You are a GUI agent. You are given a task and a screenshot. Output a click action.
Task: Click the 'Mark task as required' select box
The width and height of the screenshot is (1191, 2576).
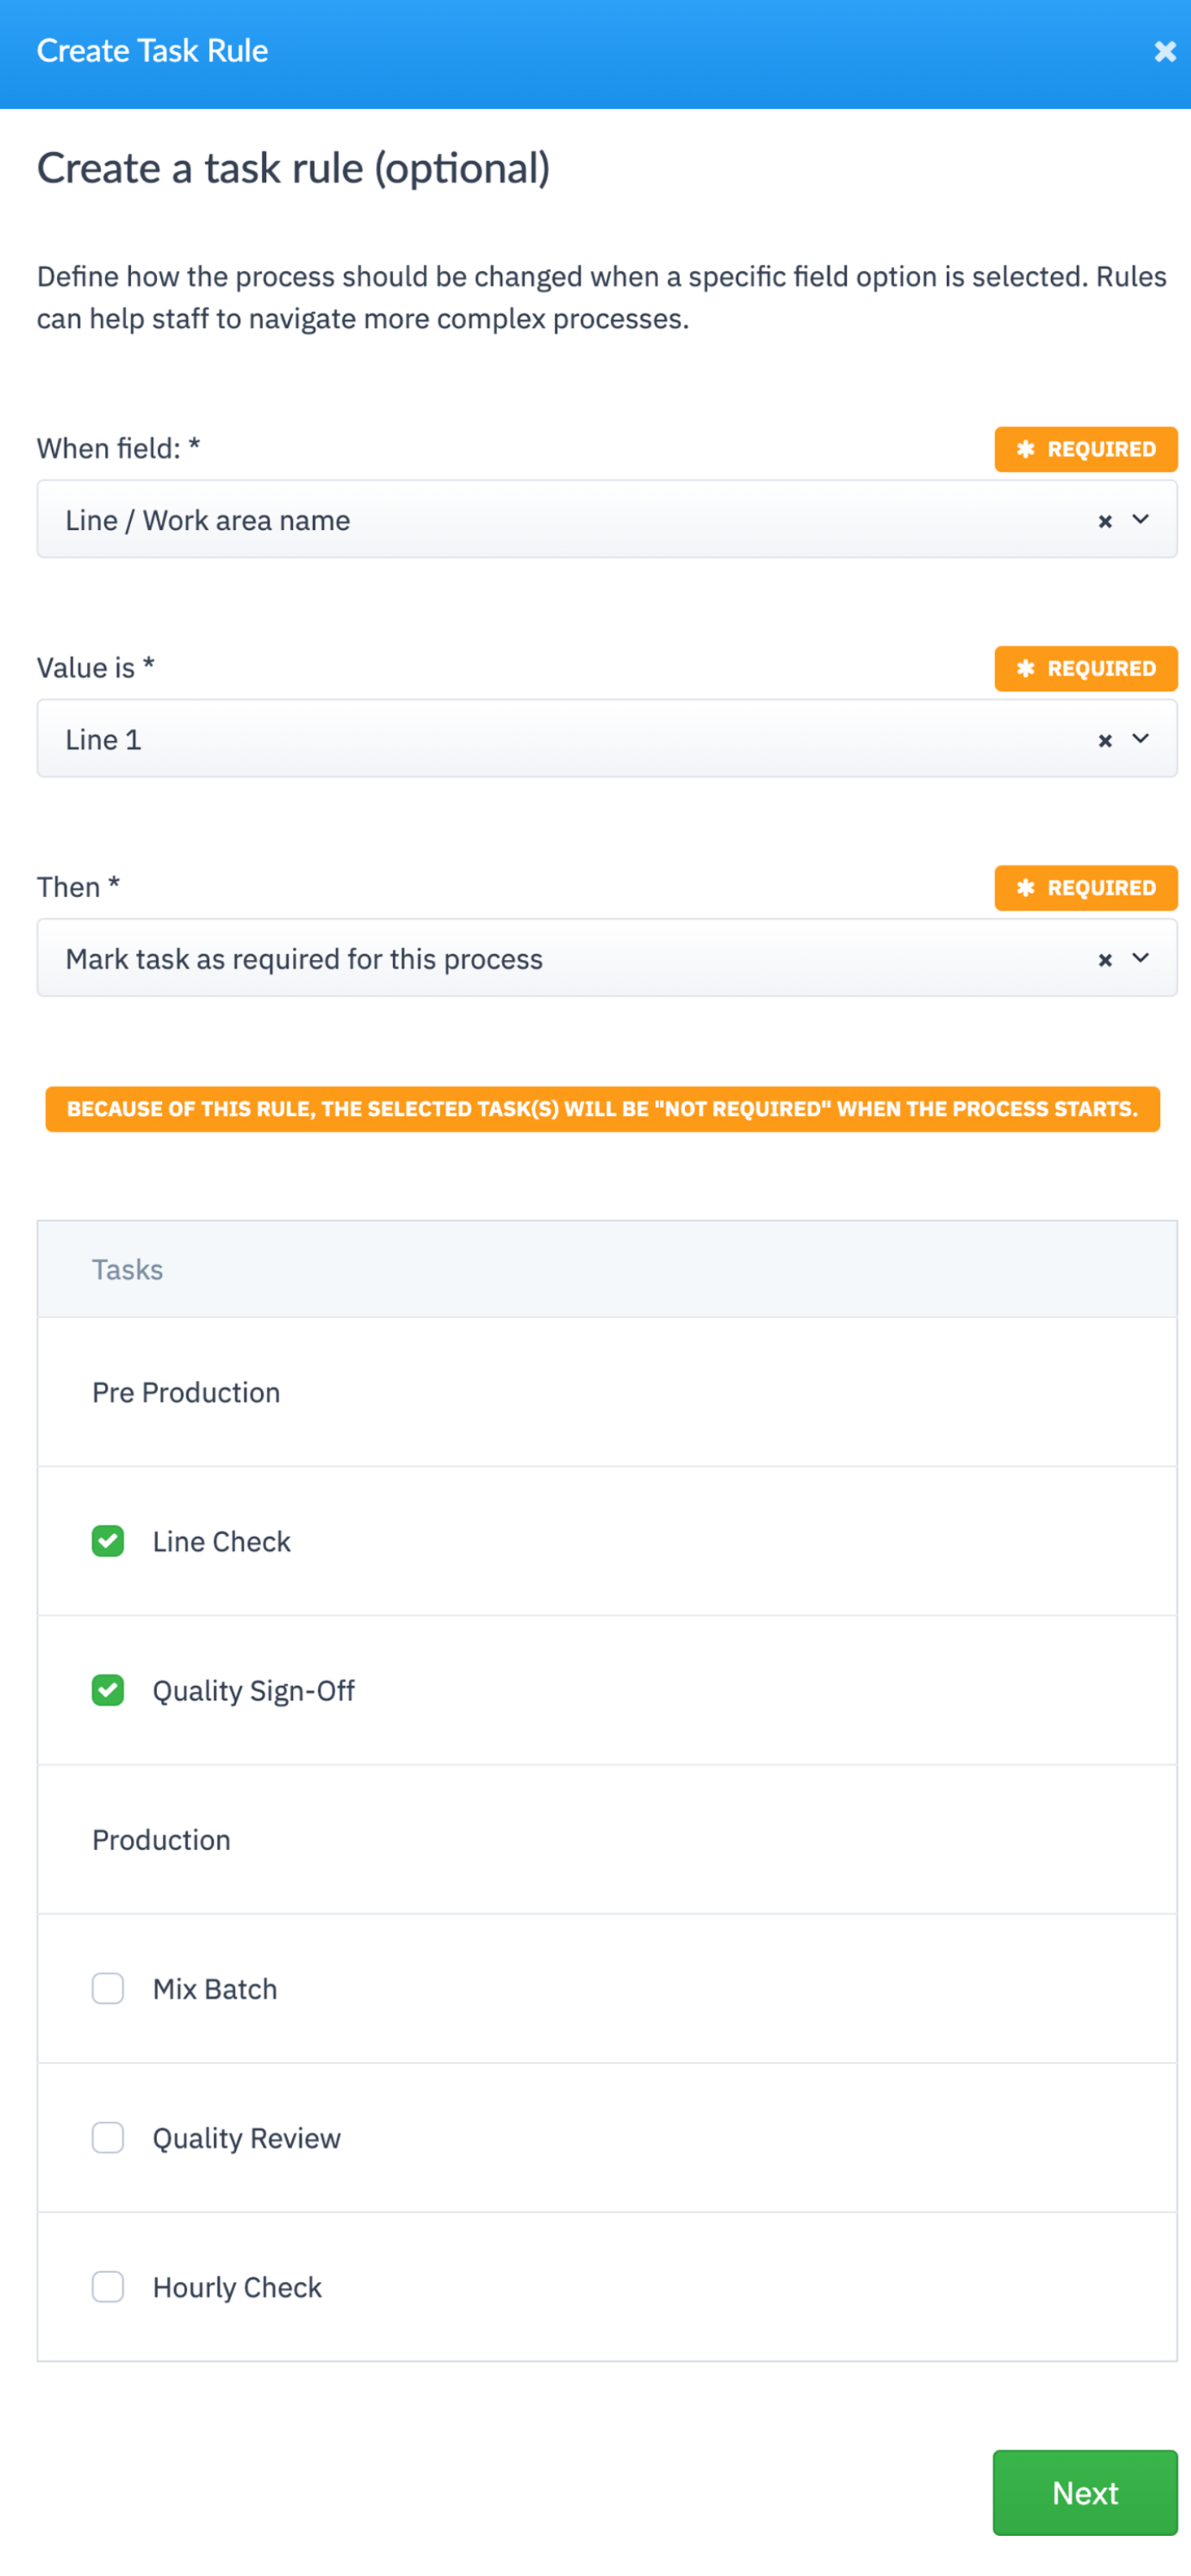560,959
